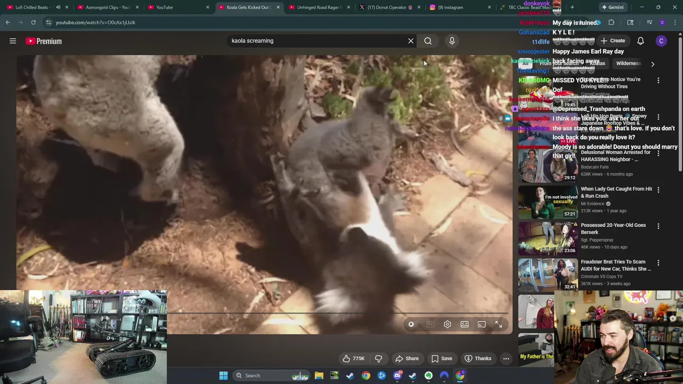This screenshot has height=384, width=683.
Task: Open menu for Fraudster Brat video
Action: tap(658, 262)
